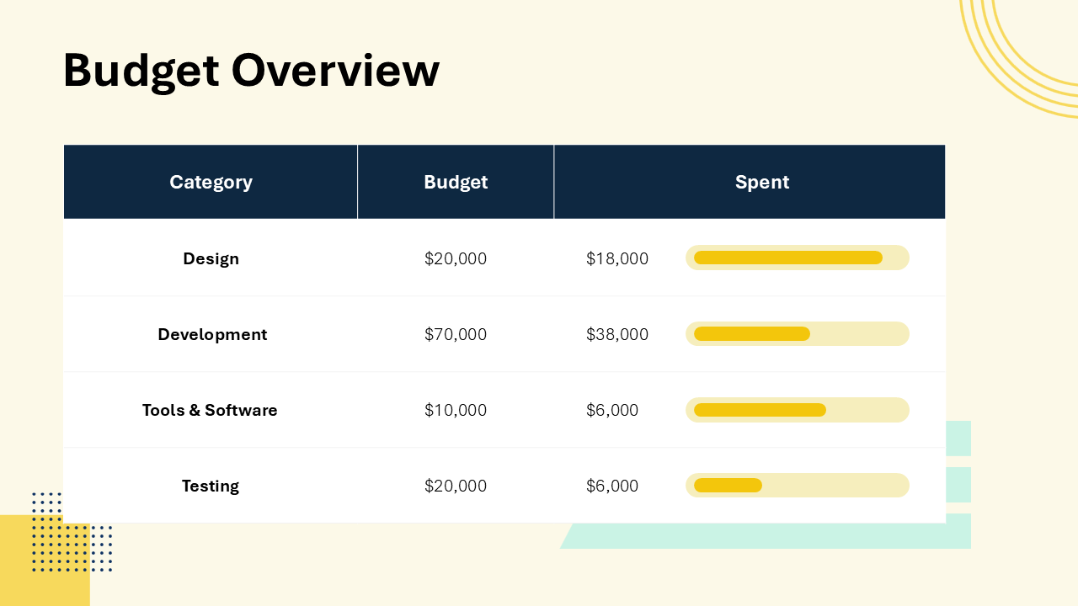Click the Design row label
The height and width of the screenshot is (606, 1078).
point(211,258)
